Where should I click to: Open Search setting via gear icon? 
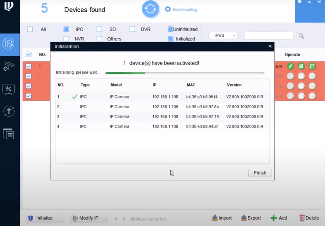pyautogui.click(x=168, y=9)
